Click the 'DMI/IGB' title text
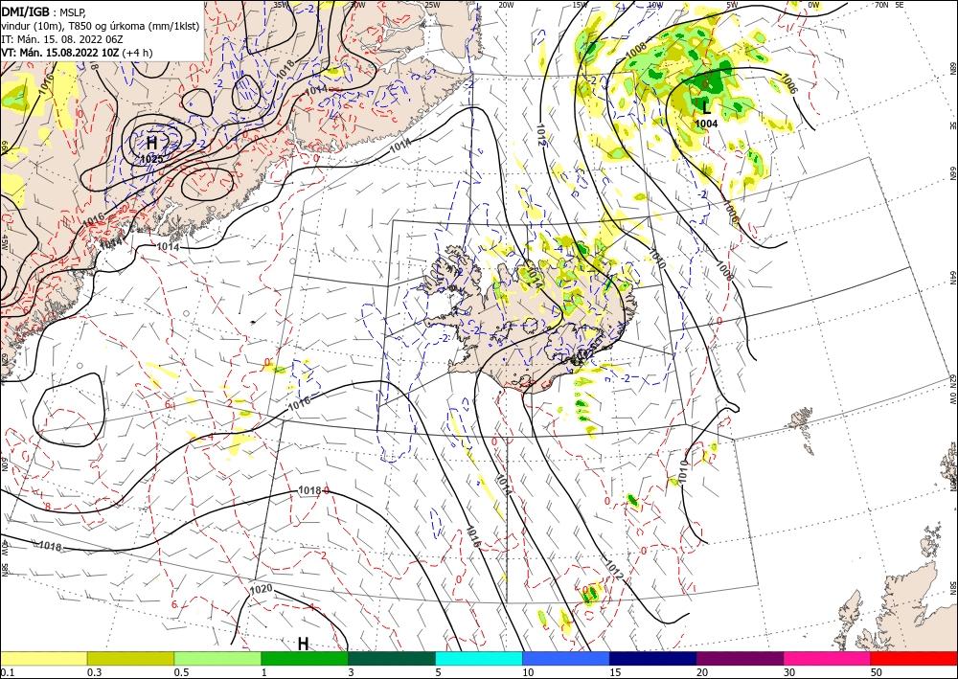Screen dimensions: 958x679 (x=26, y=11)
